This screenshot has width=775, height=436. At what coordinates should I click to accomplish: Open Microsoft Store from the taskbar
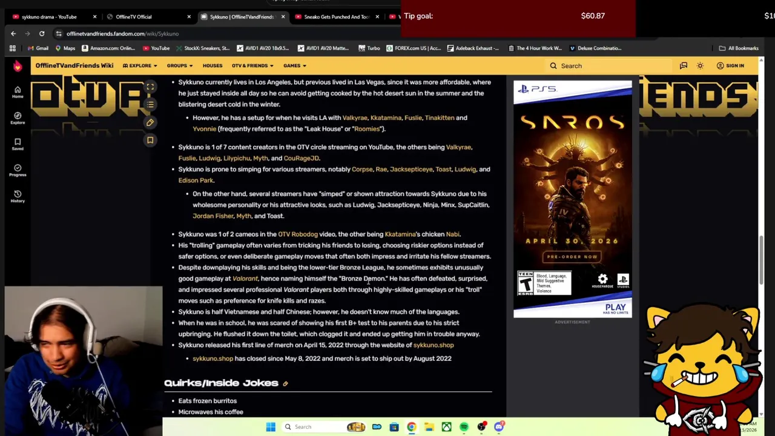tap(394, 427)
